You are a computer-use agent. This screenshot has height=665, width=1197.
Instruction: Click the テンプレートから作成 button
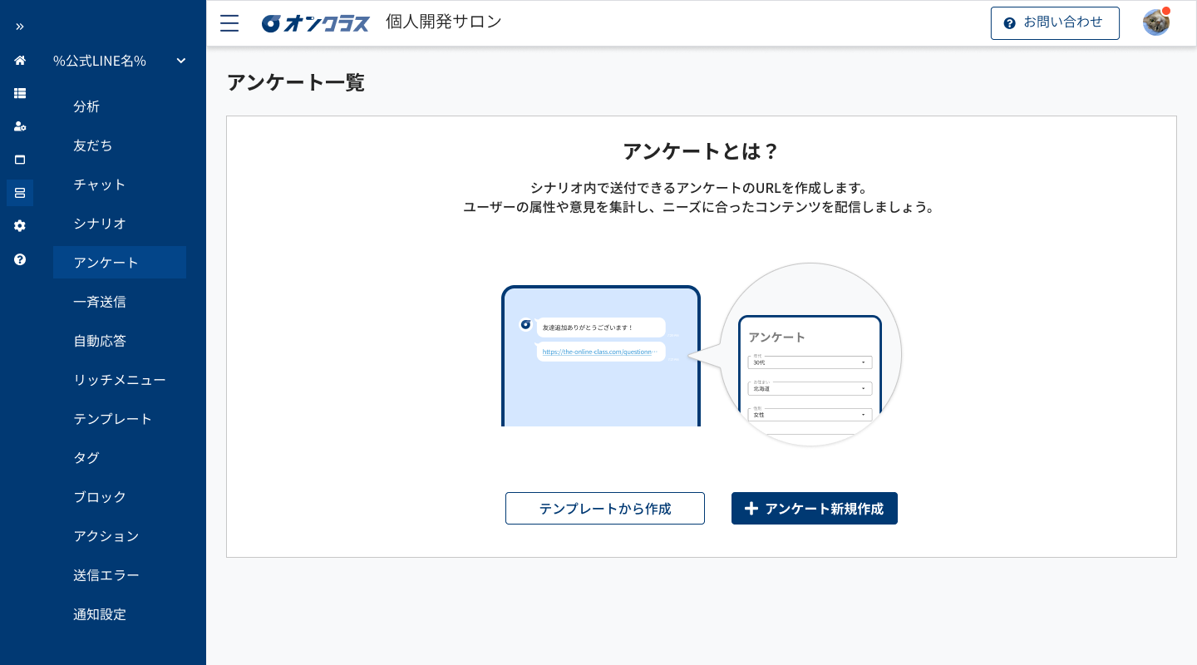point(604,508)
